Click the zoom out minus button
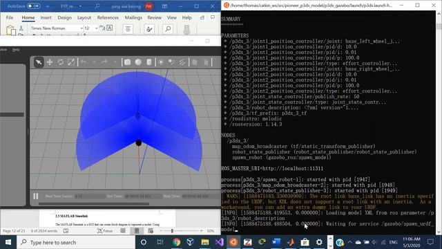 [x=161, y=231]
